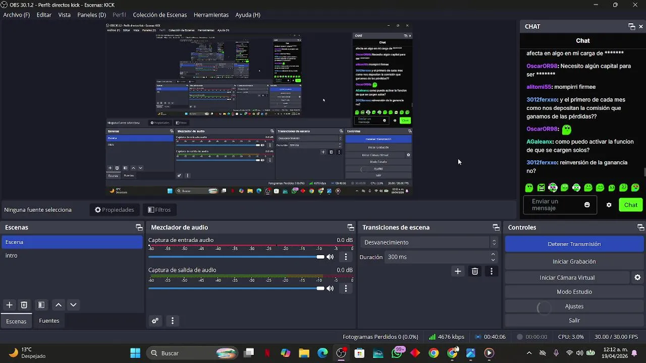The height and width of the screenshot is (363, 646).
Task: Open notification bell in system tray
Action: pyautogui.click(x=634, y=353)
